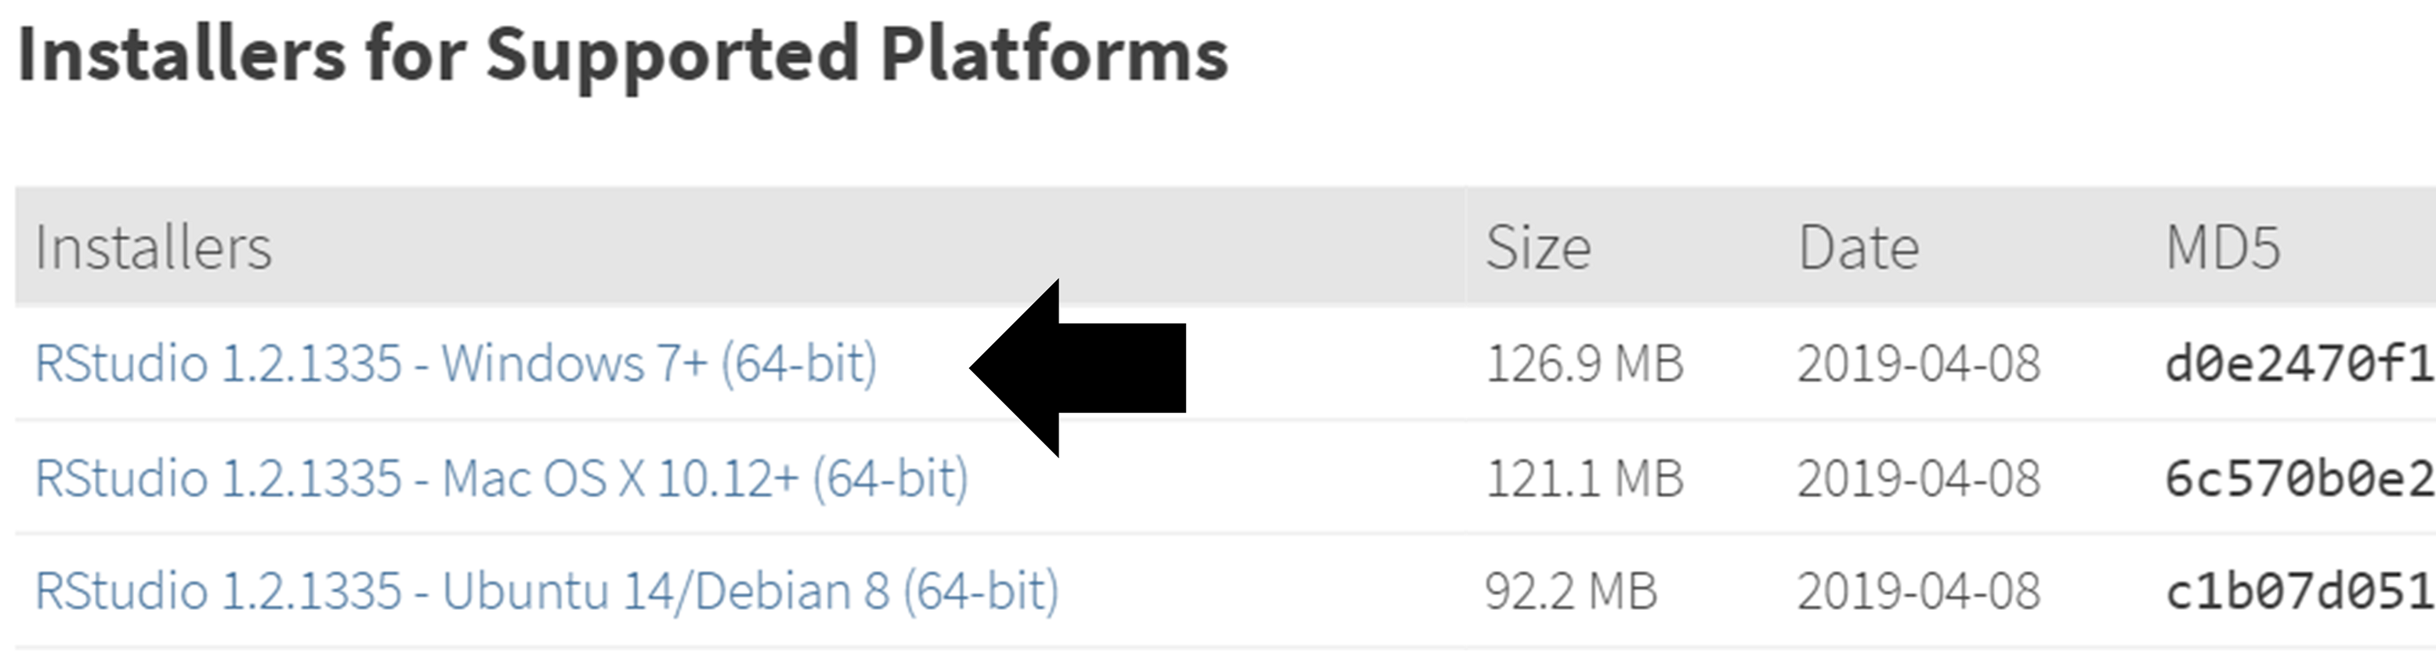Select the Date column header
The image size is (2436, 668).
pos(1859,248)
